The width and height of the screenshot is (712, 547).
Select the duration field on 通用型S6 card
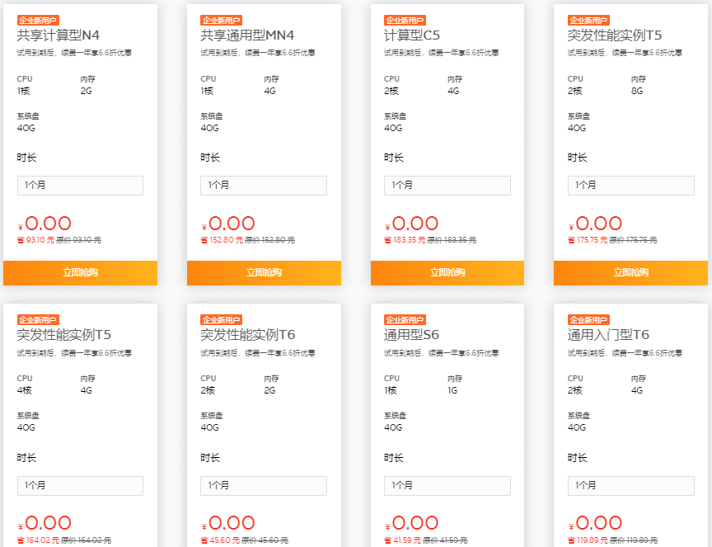tap(447, 486)
